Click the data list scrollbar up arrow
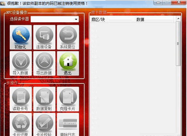This screenshot has width=187, height=136. point(178,18)
